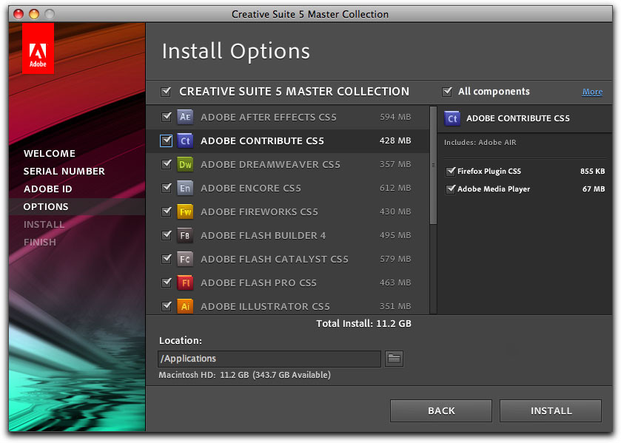Go to the Serial Number step
The height and width of the screenshot is (443, 621).
click(64, 172)
